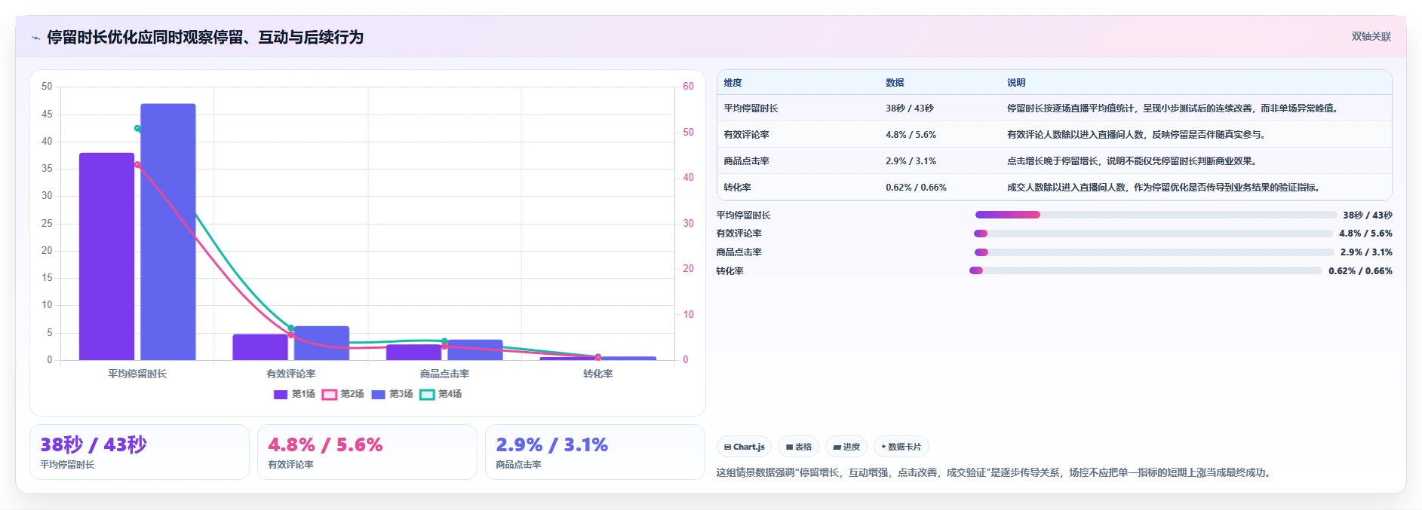Toggle the 第4场 legend series
The width and height of the screenshot is (1422, 510).
coord(441,394)
